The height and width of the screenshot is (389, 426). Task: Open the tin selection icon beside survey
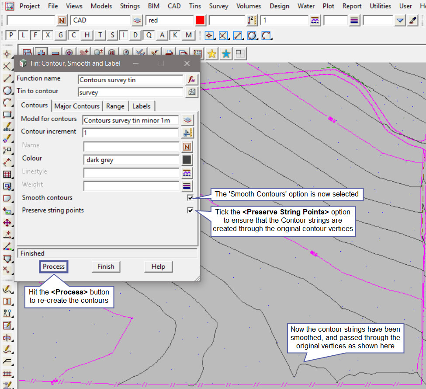(x=191, y=92)
